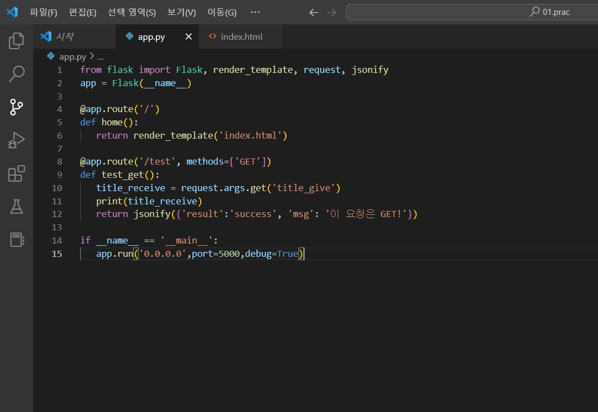Image resolution: width=598 pixels, height=412 pixels.
Task: Click the Python icon on app.py tab
Action: (x=130, y=36)
